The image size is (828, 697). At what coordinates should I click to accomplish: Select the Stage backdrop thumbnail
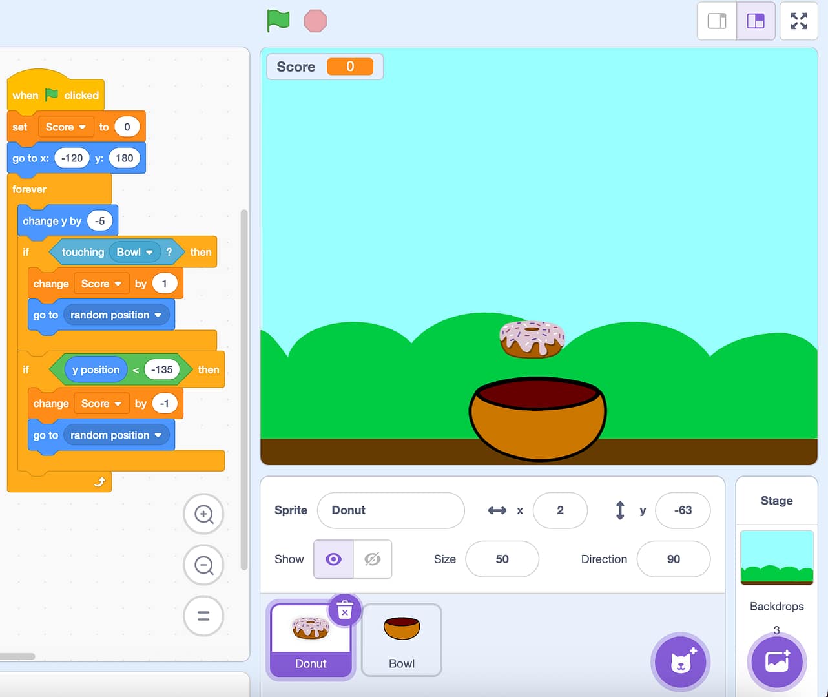[x=776, y=557]
